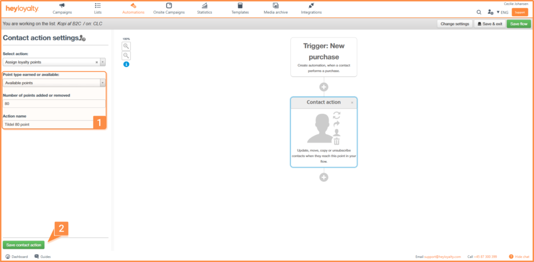Open the Automations tab

click(x=133, y=8)
